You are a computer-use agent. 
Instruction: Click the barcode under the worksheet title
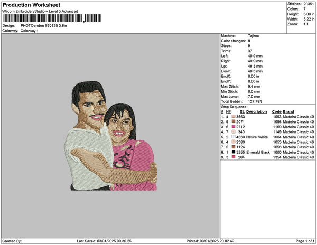(52, 18)
